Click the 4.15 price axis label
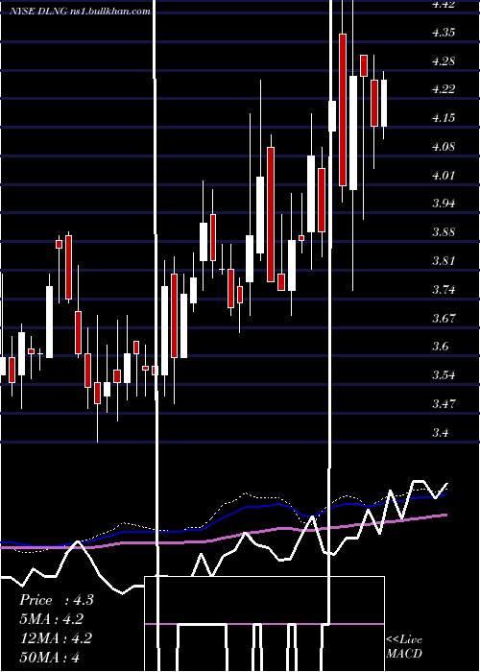This screenshot has height=672, width=480. (x=444, y=118)
